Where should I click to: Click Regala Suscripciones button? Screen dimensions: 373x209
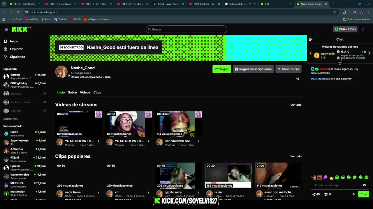point(253,69)
